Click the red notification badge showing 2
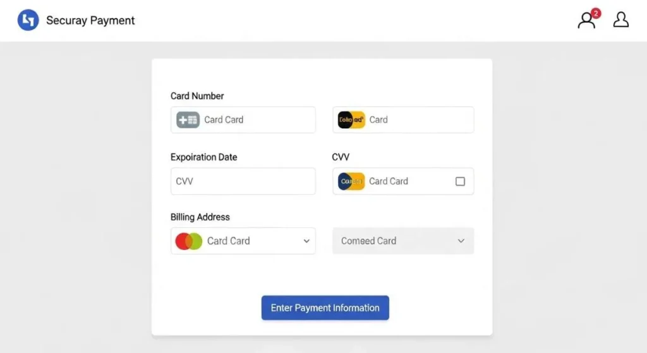 596,13
